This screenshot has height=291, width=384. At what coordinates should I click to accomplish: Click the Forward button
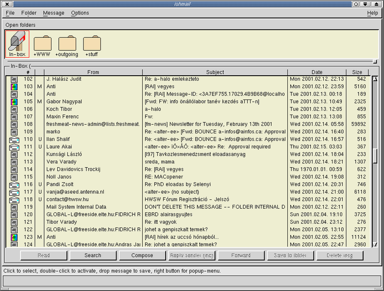coord(241,255)
